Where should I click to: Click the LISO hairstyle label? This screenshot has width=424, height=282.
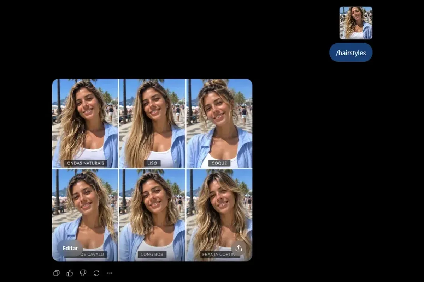point(153,163)
